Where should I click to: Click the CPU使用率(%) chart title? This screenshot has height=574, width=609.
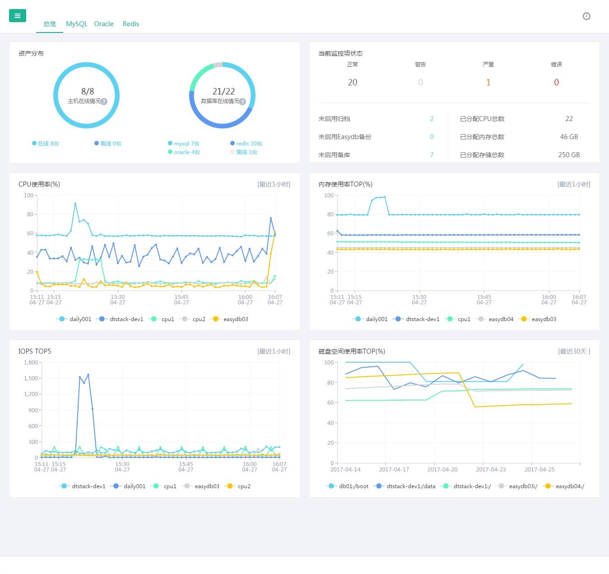39,184
